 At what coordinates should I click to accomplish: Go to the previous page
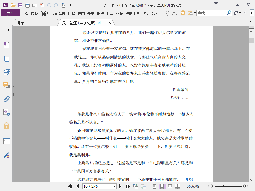pyautogui.click(x=77, y=186)
